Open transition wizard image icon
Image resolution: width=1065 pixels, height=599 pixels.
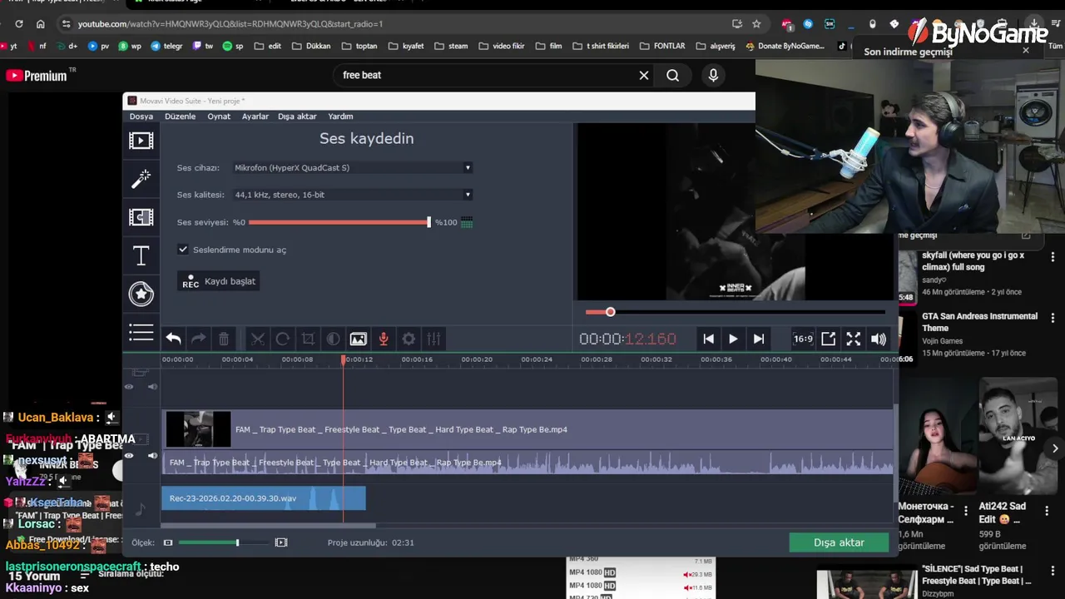[x=358, y=339]
